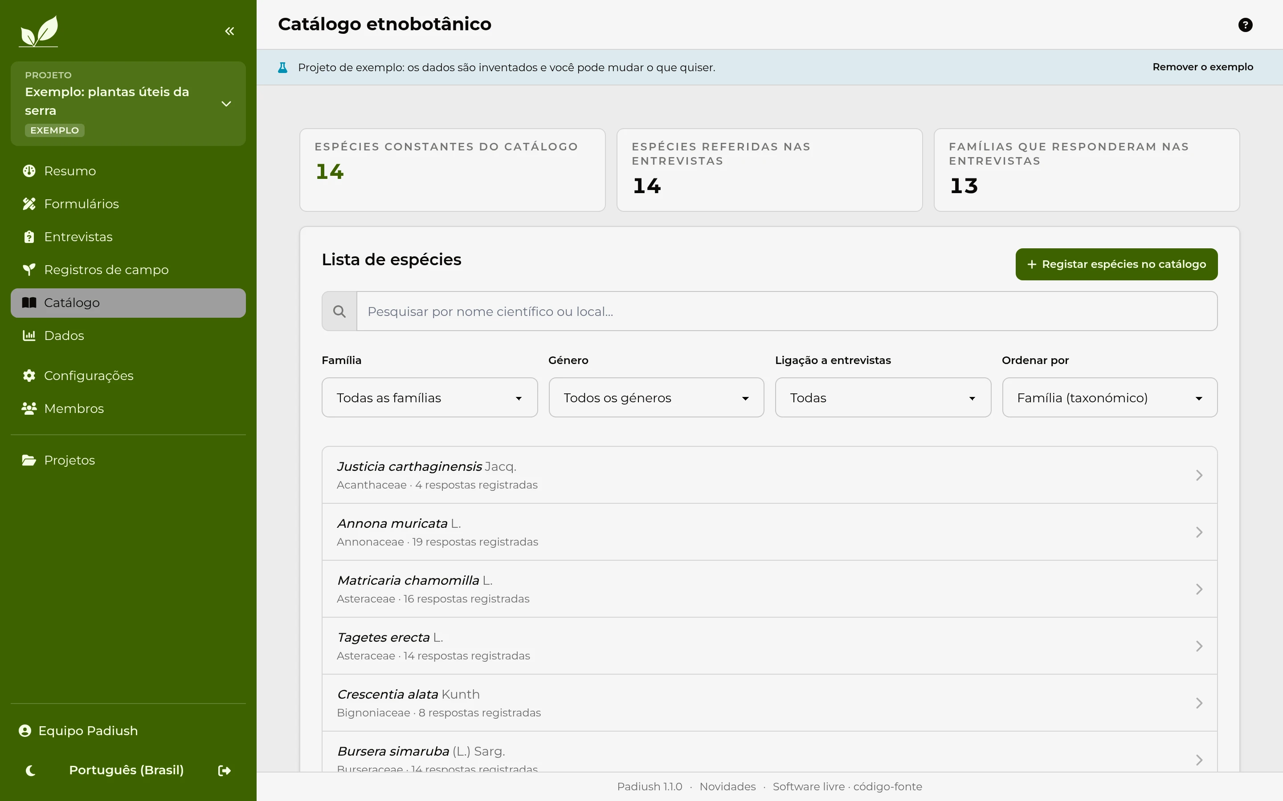Open the Bursera simaruba species row
This screenshot has height=801, width=1283.
(769, 752)
